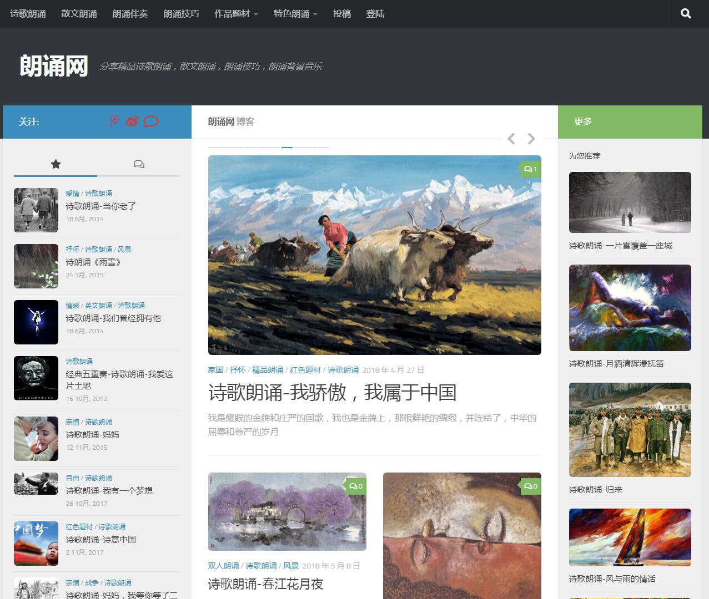Click the 家国 tag under featured image
Image resolution: width=709 pixels, height=599 pixels.
point(215,369)
